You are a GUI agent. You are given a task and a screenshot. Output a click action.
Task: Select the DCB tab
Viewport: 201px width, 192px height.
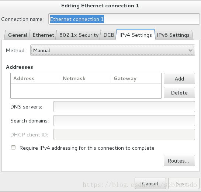click(109, 35)
